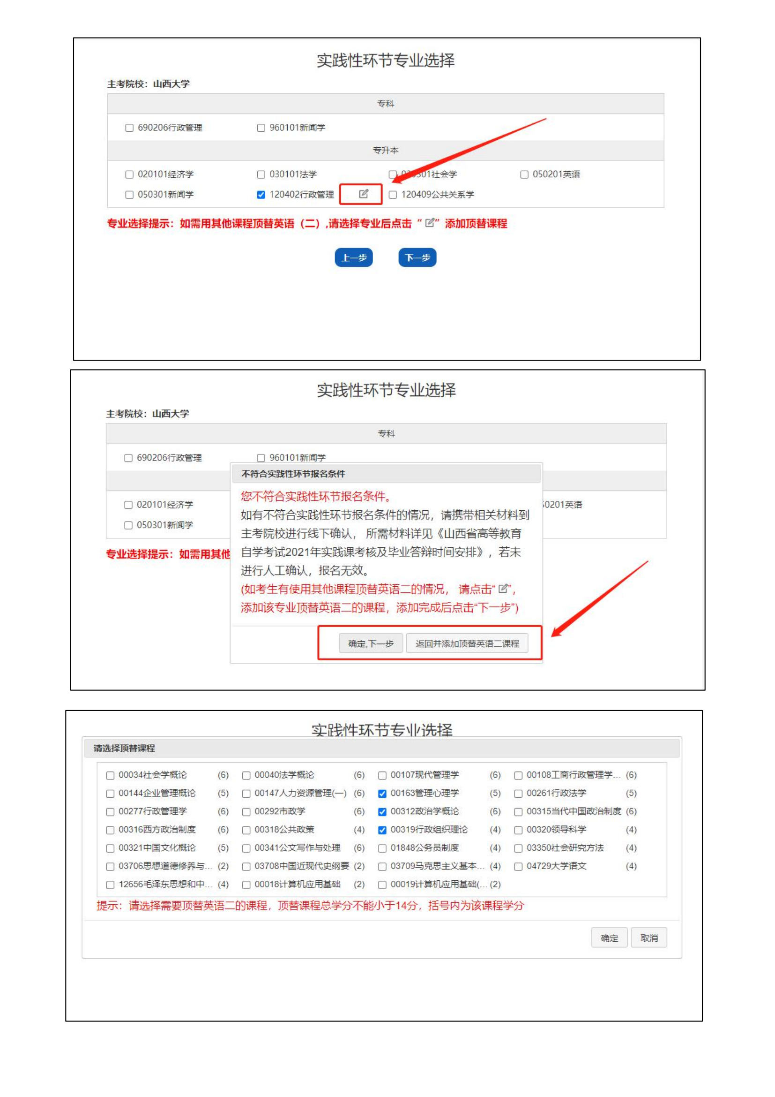The height and width of the screenshot is (1097, 775).
Task: Check the 120409公共关系学 major option
Action: click(x=392, y=195)
